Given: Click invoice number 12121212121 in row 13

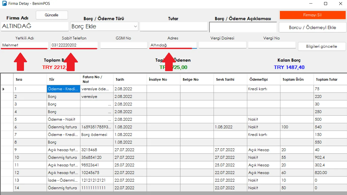Looking at the screenshot, I should coord(97,180).
